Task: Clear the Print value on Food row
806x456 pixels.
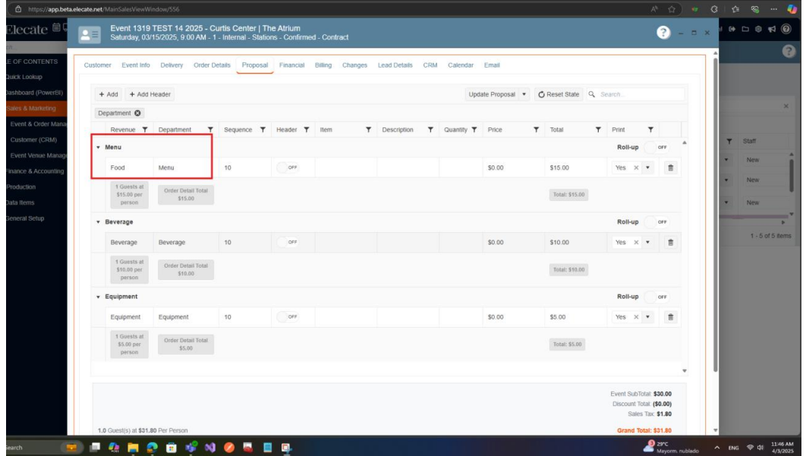Action: 636,168
